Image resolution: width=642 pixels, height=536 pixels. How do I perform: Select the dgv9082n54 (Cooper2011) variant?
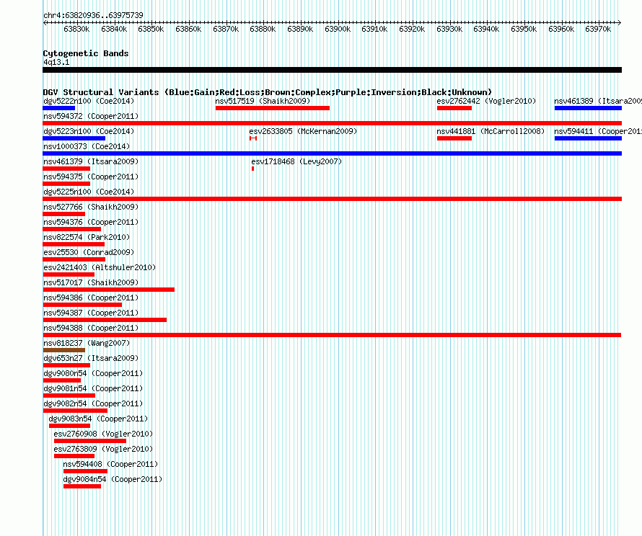point(93,403)
